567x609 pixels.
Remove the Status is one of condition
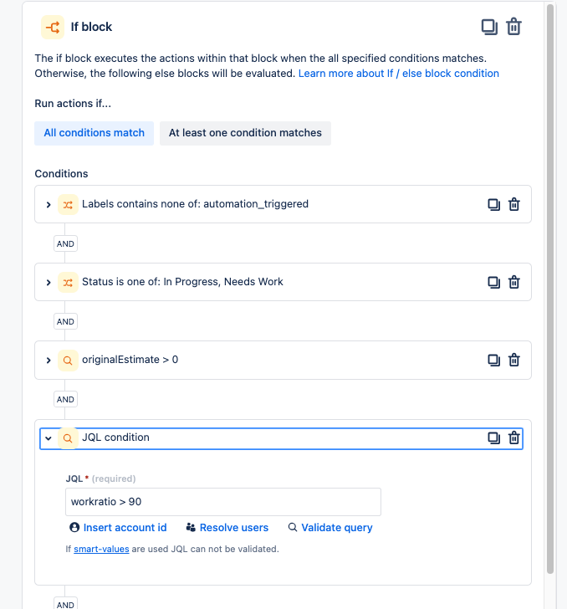(514, 282)
